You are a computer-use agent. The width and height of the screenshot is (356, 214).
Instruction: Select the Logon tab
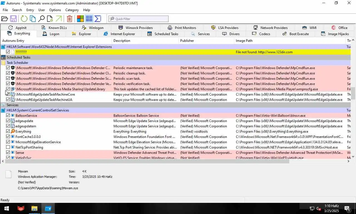click(x=51, y=34)
